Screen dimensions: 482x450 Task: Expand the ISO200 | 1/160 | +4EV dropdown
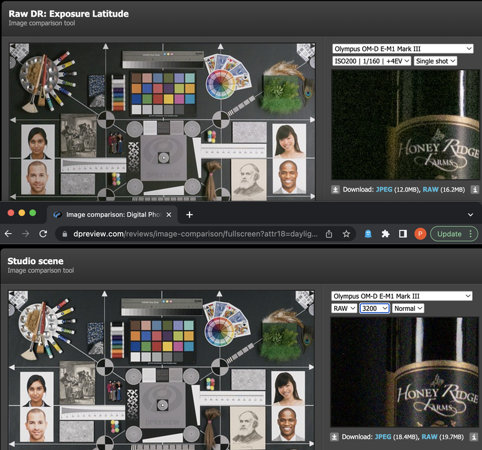click(371, 61)
